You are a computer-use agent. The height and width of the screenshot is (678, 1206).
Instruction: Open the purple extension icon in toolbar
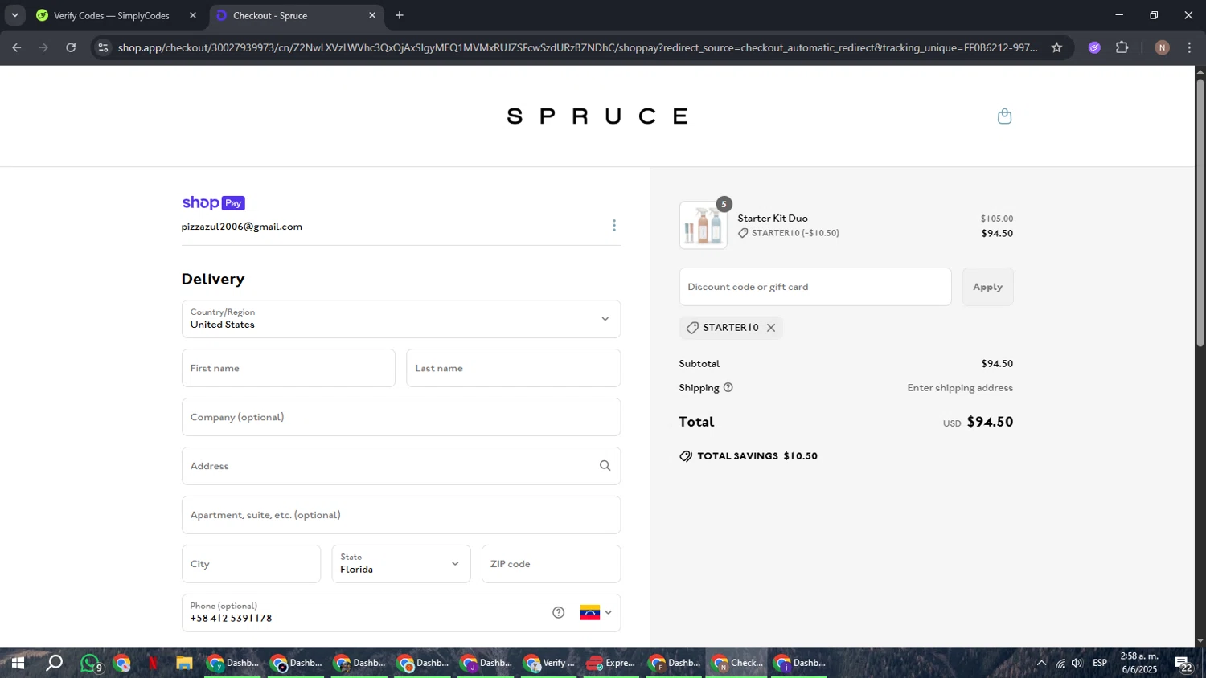[1094, 47]
